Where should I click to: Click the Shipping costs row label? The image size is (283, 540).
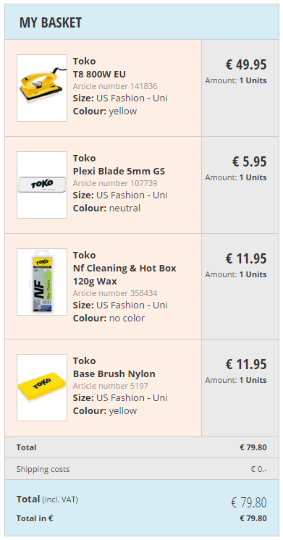43,469
